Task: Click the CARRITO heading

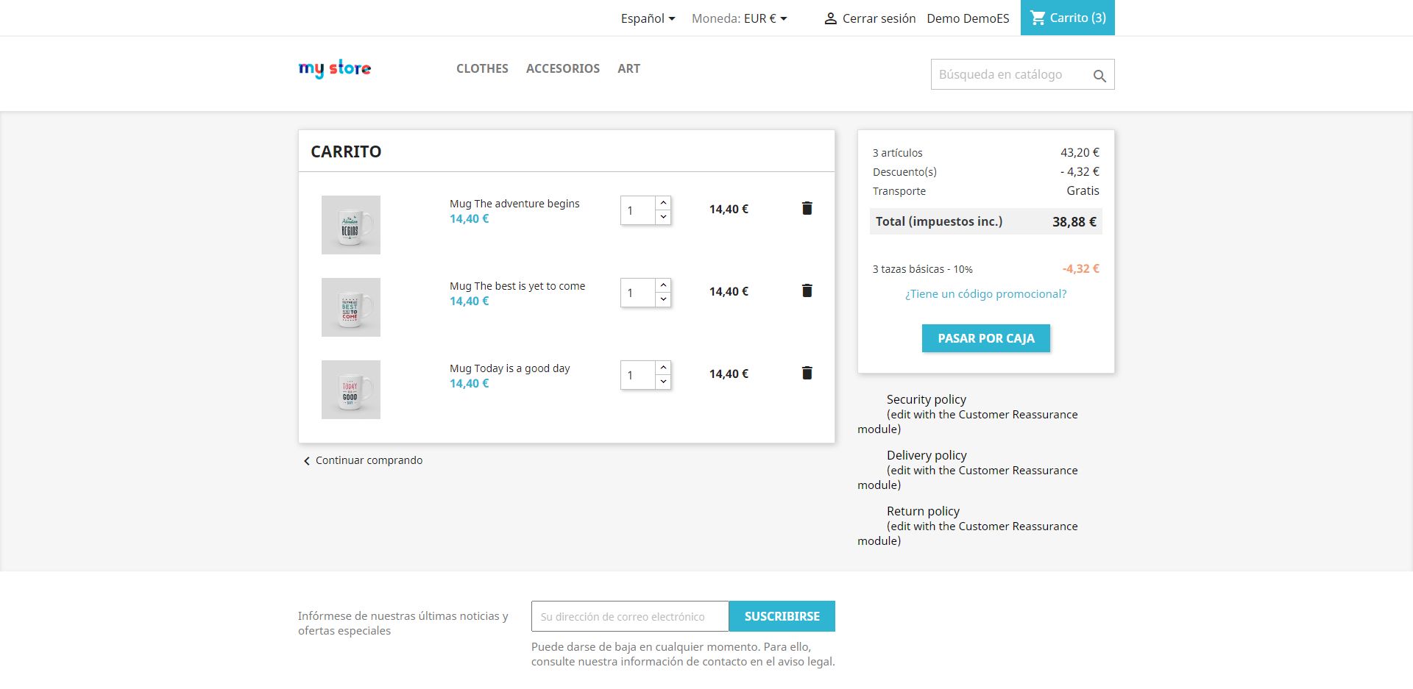Action: click(x=346, y=151)
